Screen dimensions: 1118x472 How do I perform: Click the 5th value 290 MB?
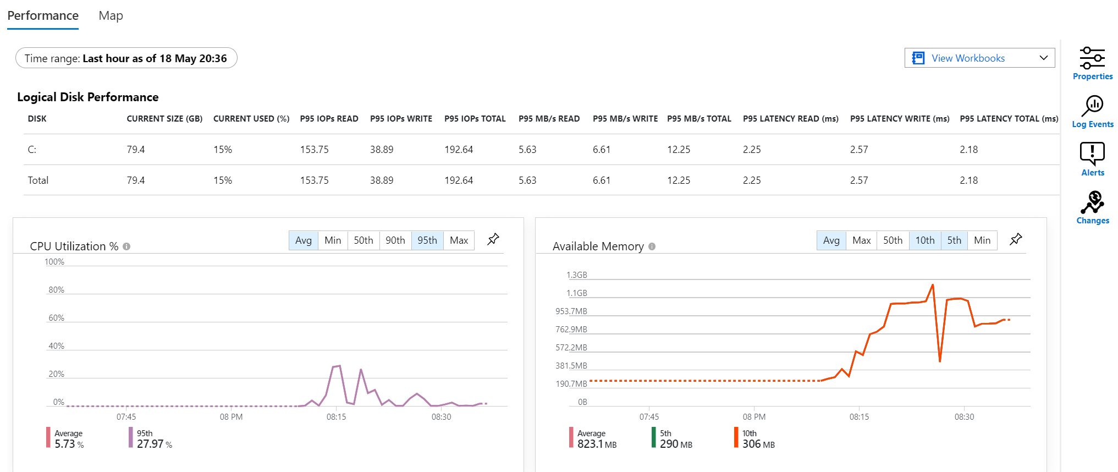[676, 444]
